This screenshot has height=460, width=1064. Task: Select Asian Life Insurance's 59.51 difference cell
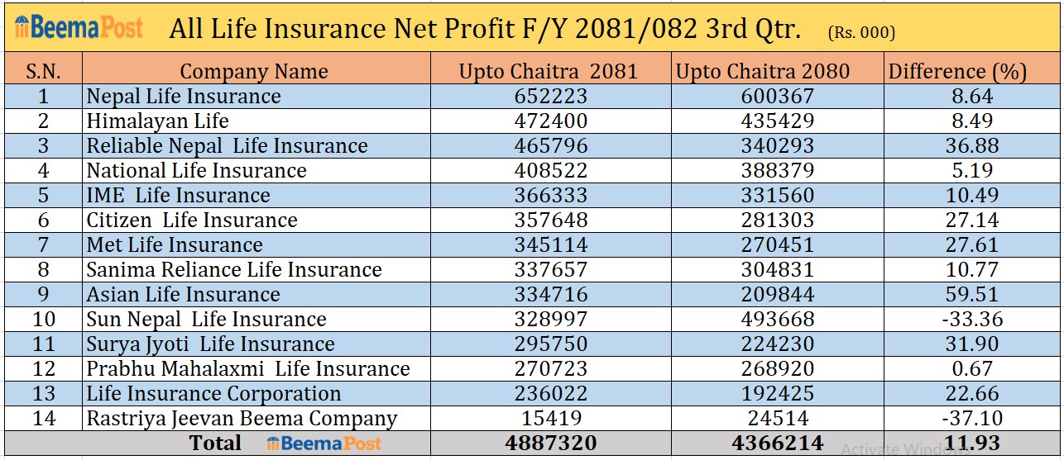pos(971,295)
